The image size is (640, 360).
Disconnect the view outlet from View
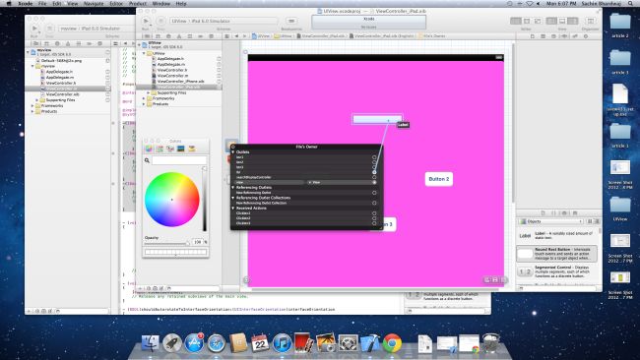tap(310, 182)
